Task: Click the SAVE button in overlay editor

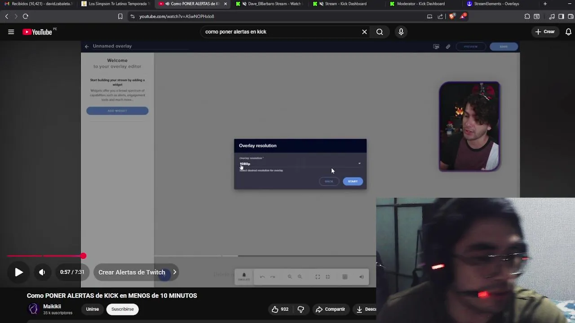Action: (504, 47)
